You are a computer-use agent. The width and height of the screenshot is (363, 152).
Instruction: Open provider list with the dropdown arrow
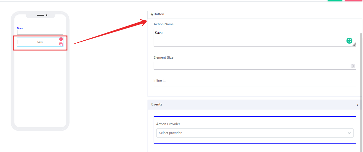click(349, 133)
